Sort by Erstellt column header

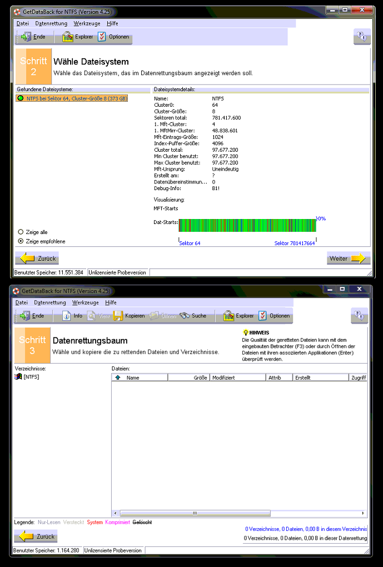point(320,377)
